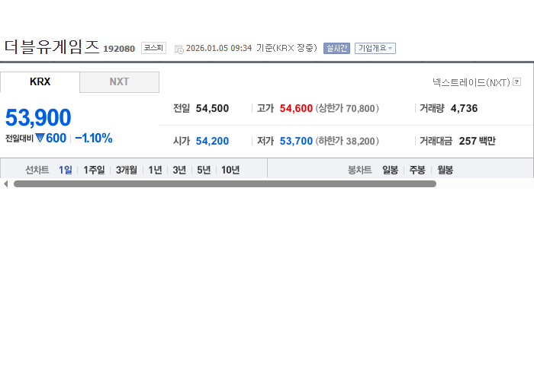Select the 1주일 line chart period
Image resolution: width=534 pixels, height=373 pixels.
click(94, 170)
